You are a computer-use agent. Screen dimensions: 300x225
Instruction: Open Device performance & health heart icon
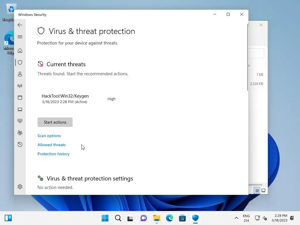(20, 121)
